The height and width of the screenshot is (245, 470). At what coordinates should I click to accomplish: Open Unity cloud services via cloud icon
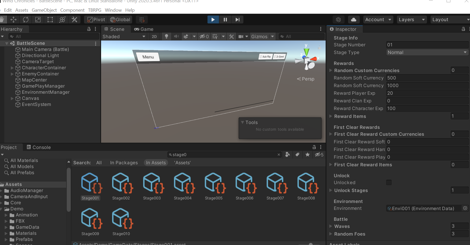354,19
